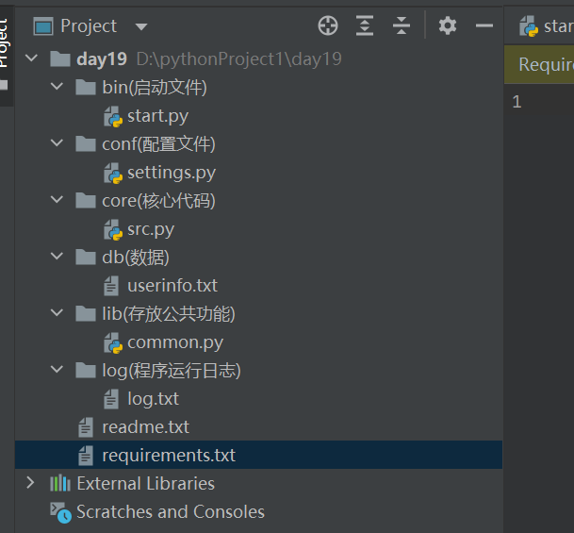The height and width of the screenshot is (533, 574).
Task: Click the Collapse All icon
Action: 402,26
